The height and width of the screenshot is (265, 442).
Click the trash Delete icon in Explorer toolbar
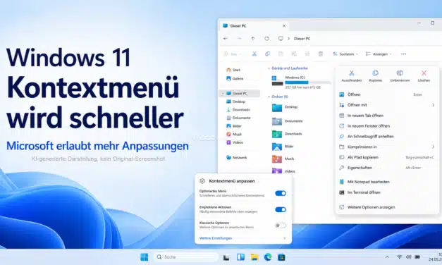[321, 54]
